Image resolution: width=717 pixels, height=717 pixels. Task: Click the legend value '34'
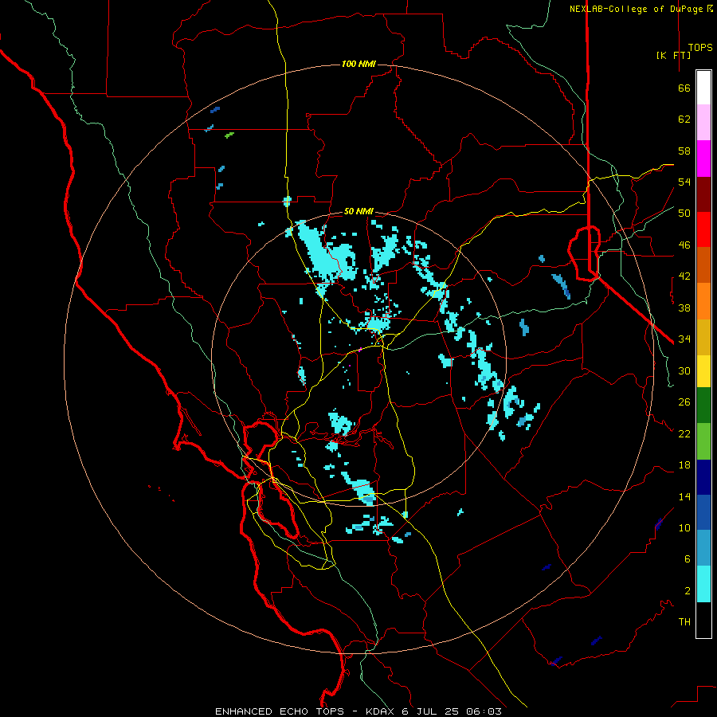tap(684, 339)
